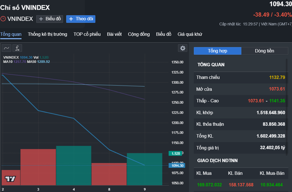Click the 1094.30 price label on axis
The image size is (292, 192).
(x=177, y=165)
